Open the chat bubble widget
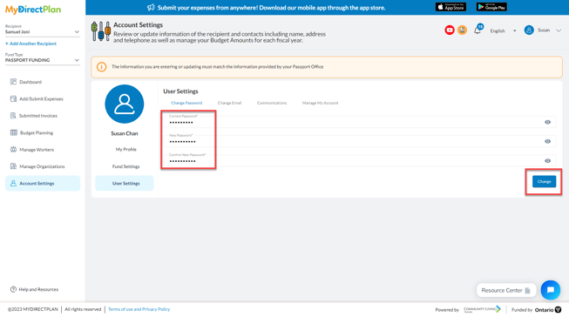The image size is (569, 317). 551,290
